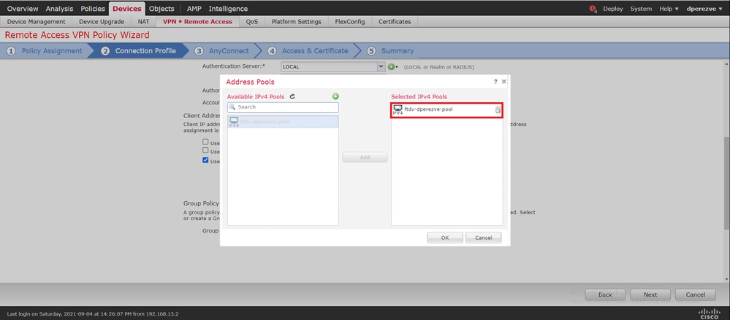Go to Device Upgrade tab
The height and width of the screenshot is (320, 730).
click(x=102, y=21)
